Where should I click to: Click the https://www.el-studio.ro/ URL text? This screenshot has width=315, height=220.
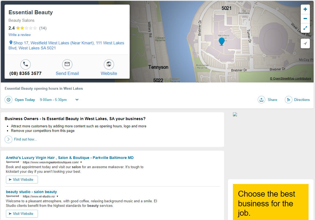point(39,197)
